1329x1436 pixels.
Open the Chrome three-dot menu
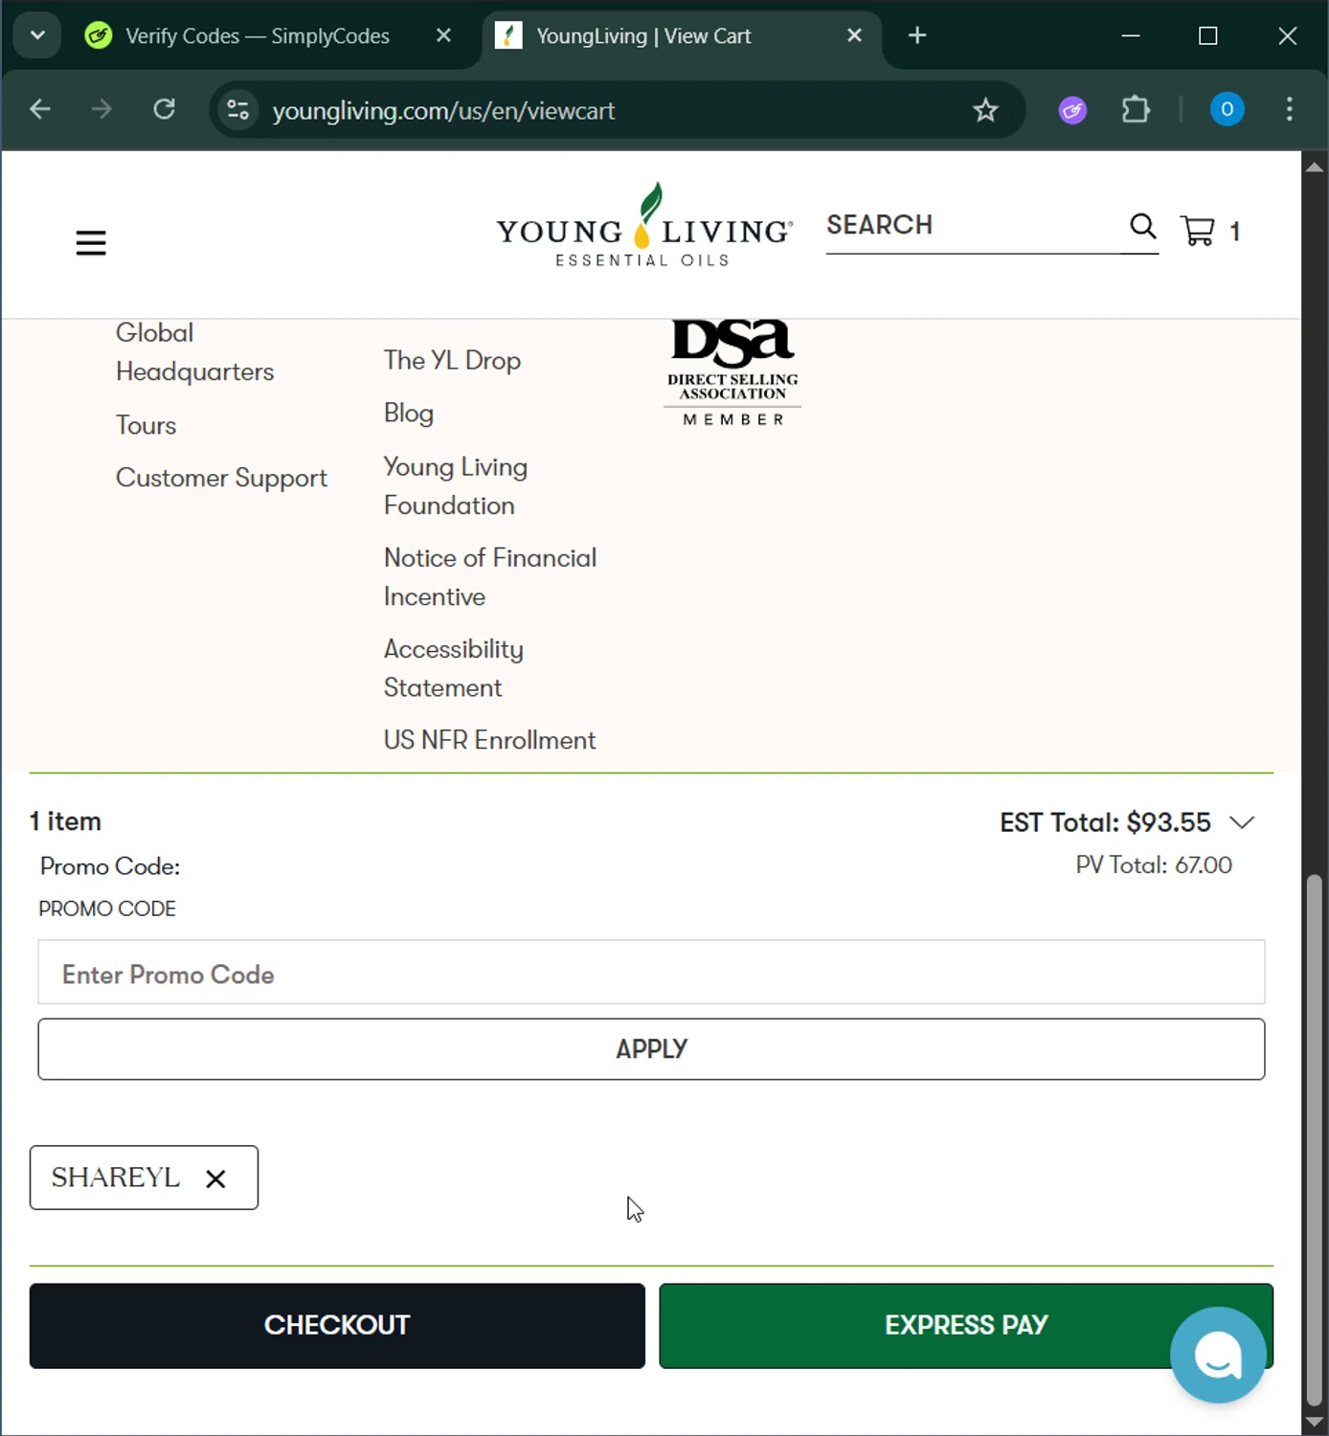[1290, 110]
